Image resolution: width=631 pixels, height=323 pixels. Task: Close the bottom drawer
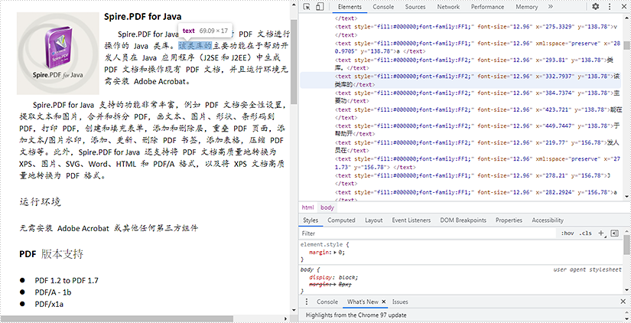(623, 302)
